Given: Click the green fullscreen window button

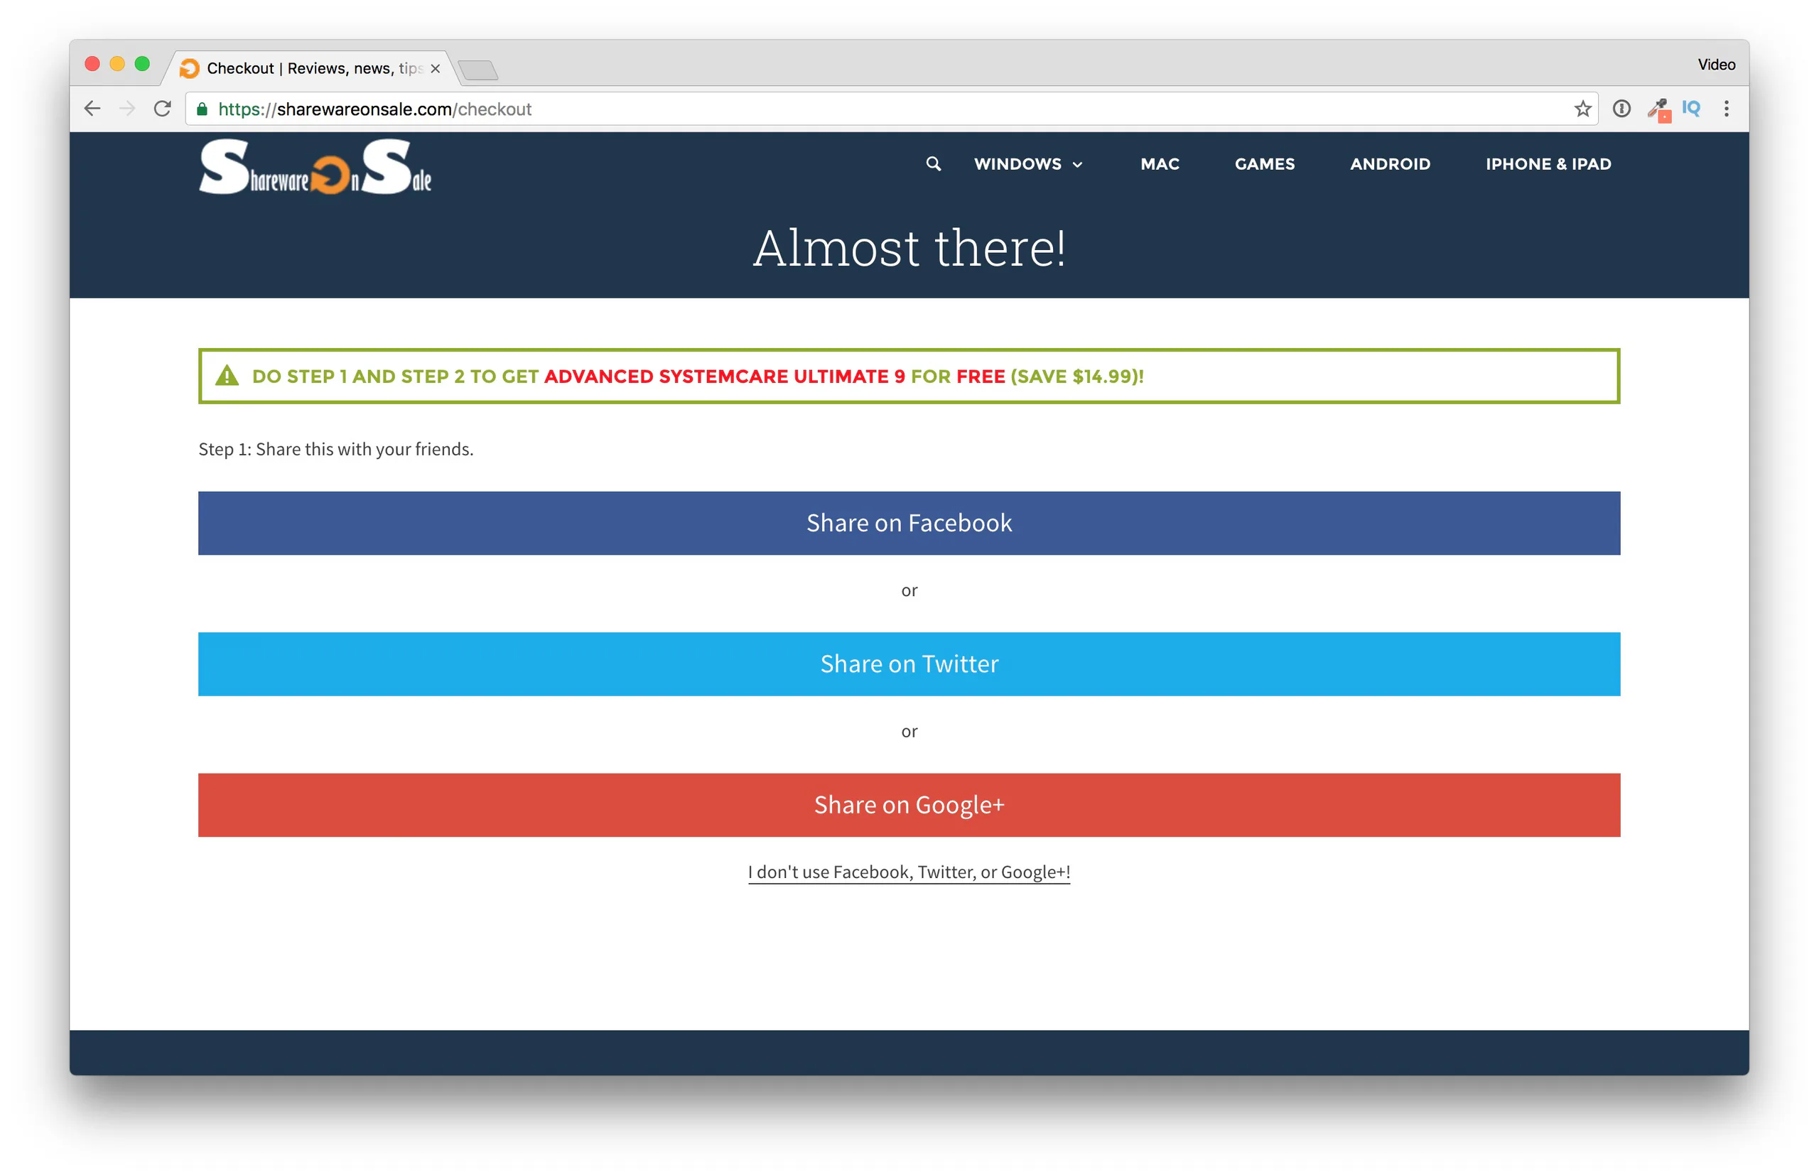Looking at the screenshot, I should pyautogui.click(x=143, y=64).
